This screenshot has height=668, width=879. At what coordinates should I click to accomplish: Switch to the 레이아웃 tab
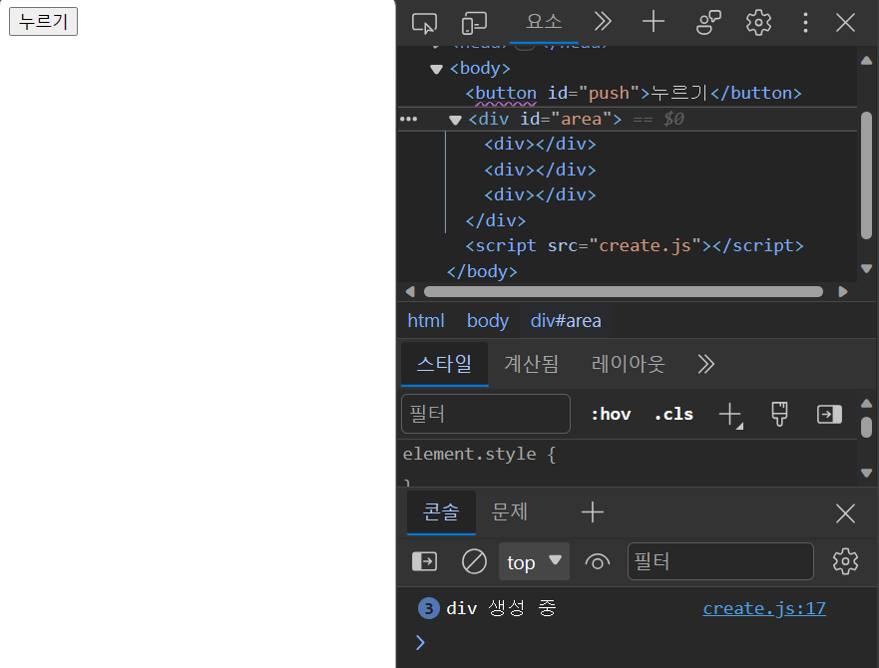coord(628,364)
